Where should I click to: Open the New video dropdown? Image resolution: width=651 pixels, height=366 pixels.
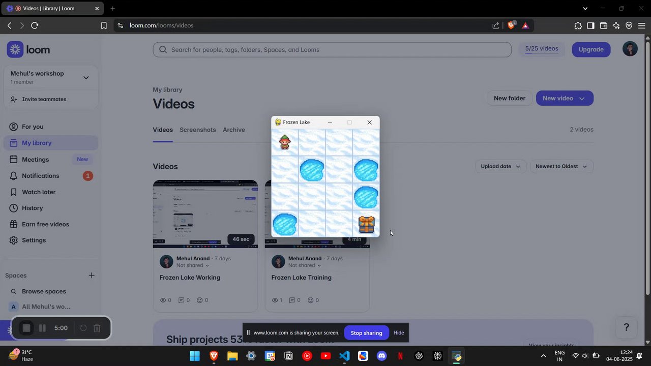point(565,98)
